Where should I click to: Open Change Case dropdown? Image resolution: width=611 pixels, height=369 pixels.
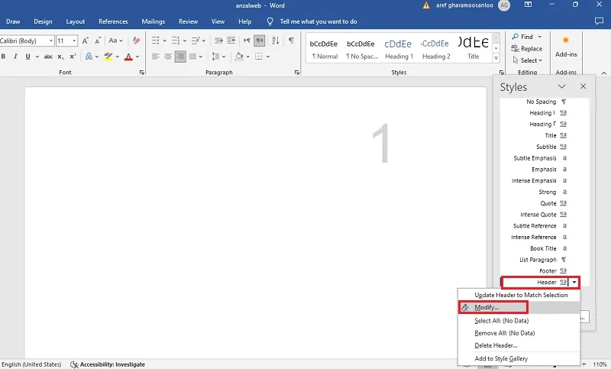point(115,40)
